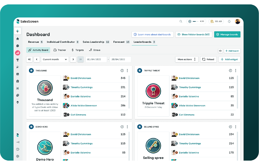Open help for THOUSAND widget
The height and width of the screenshot is (165, 259).
click(x=122, y=71)
